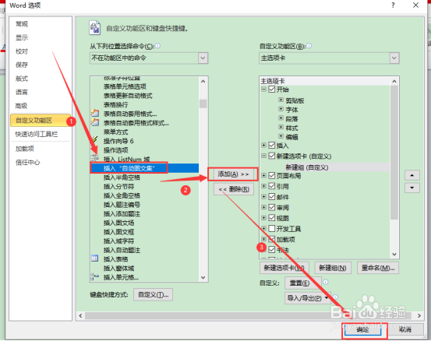The height and width of the screenshot is (341, 431).
Task: Click the move down arrow button
Action: (412, 188)
